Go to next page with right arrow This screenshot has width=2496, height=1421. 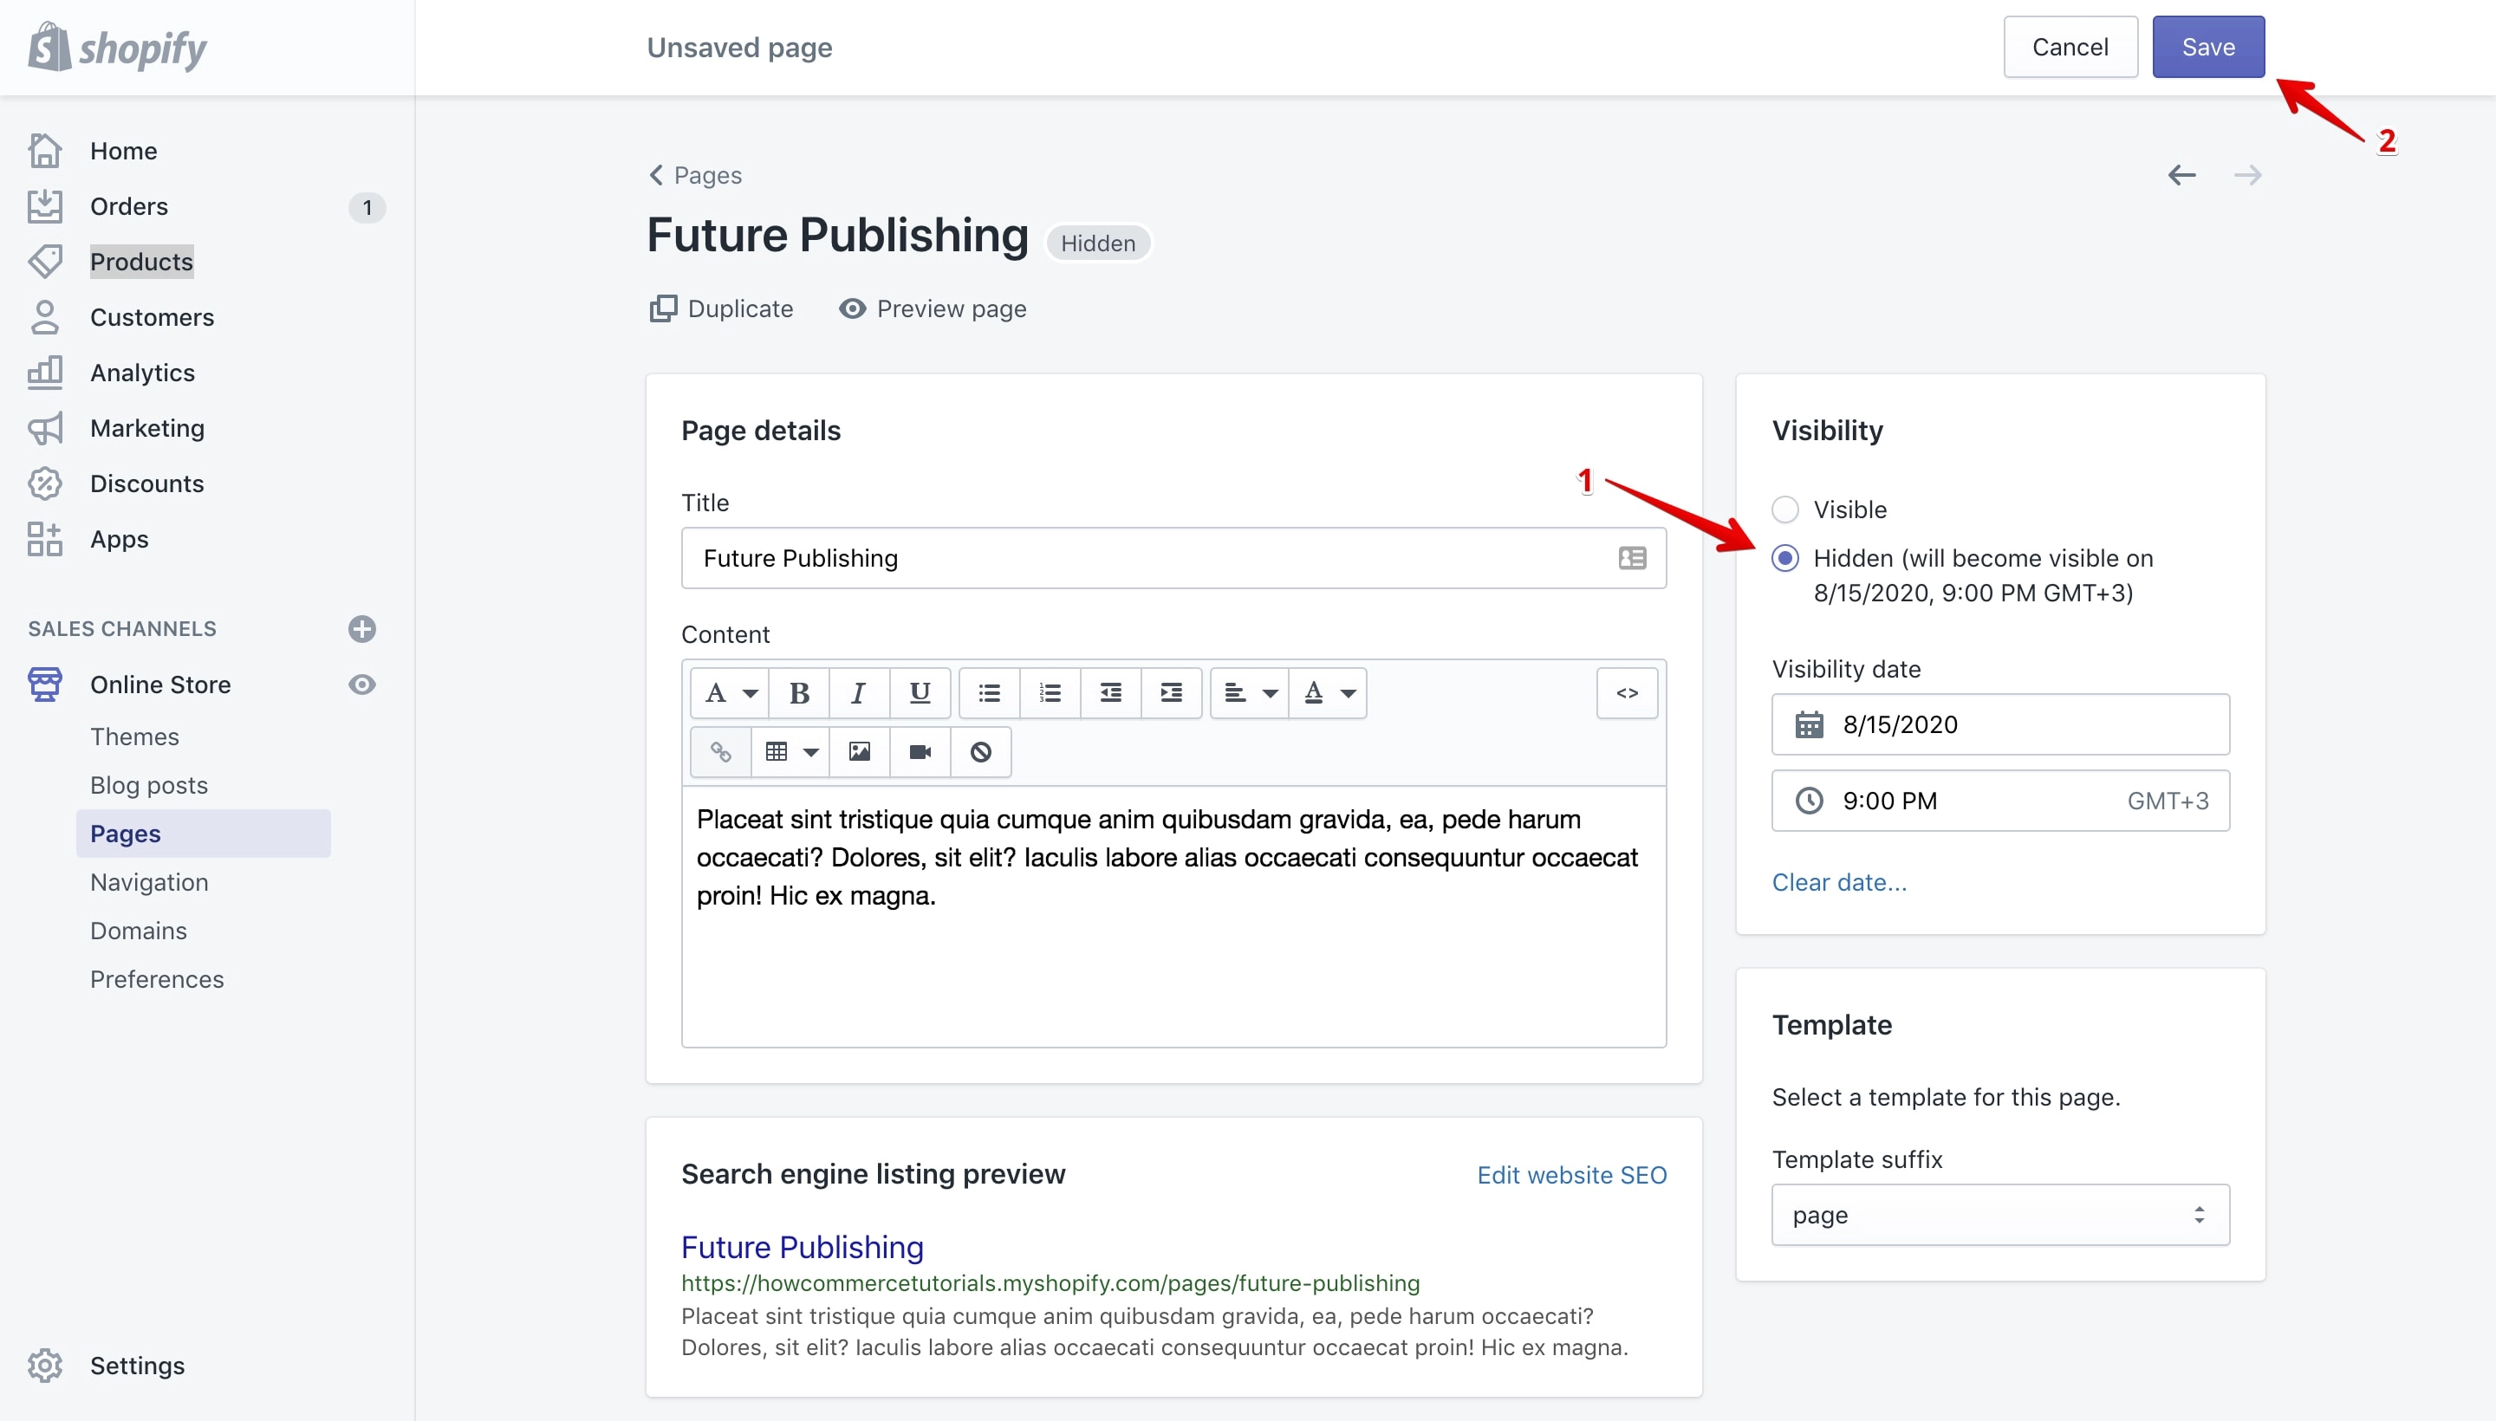[x=2247, y=175]
